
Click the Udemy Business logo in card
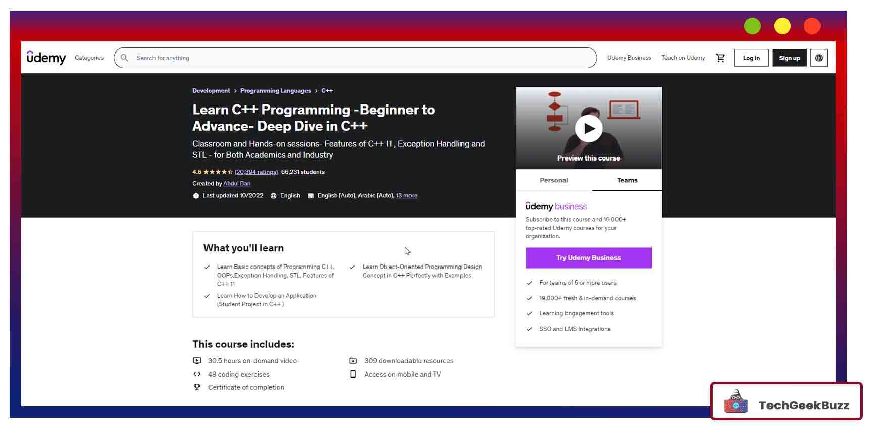pyautogui.click(x=556, y=206)
